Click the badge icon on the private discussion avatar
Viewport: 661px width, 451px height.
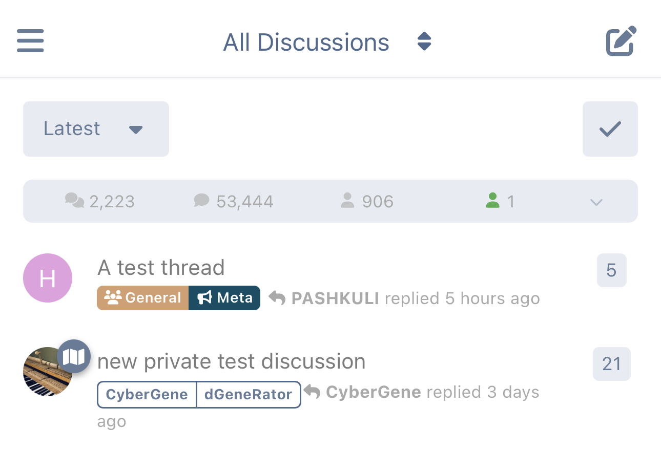pyautogui.click(x=74, y=356)
